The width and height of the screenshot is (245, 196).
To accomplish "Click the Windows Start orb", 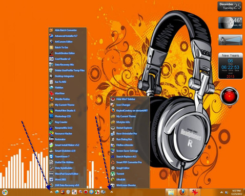I will pos(5,192).
